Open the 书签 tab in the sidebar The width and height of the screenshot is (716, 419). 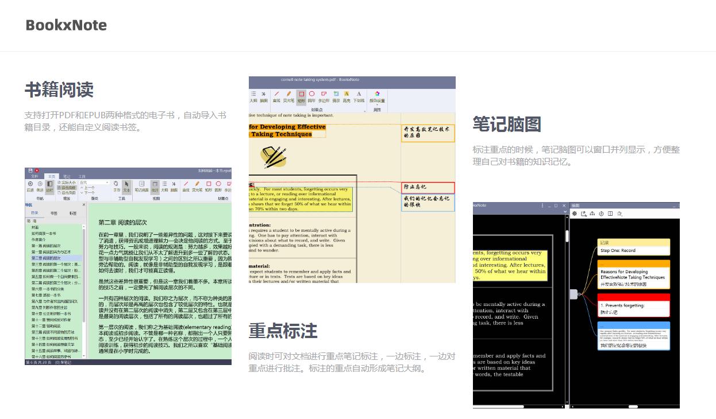coord(53,214)
